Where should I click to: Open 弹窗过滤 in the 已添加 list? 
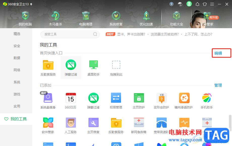click(93, 101)
